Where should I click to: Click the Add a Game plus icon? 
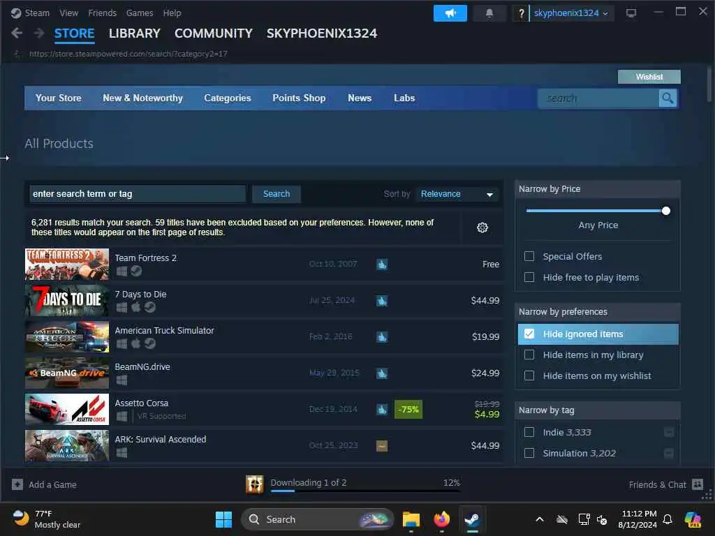17,484
